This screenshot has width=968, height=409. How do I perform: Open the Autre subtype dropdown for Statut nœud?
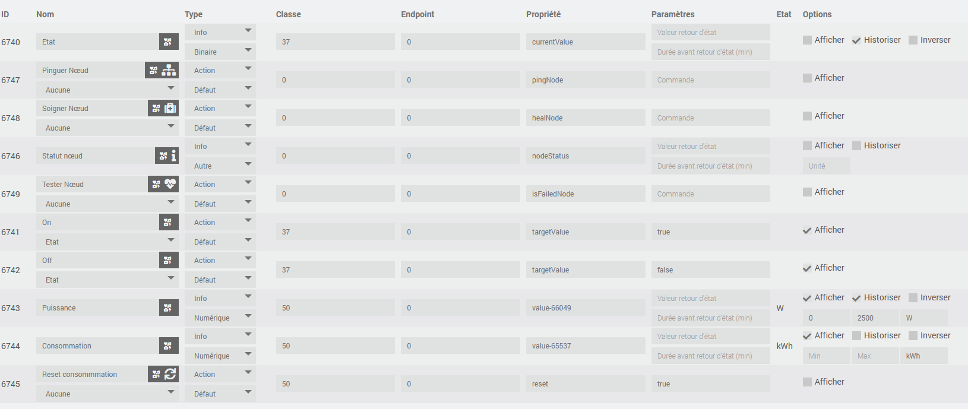click(220, 166)
